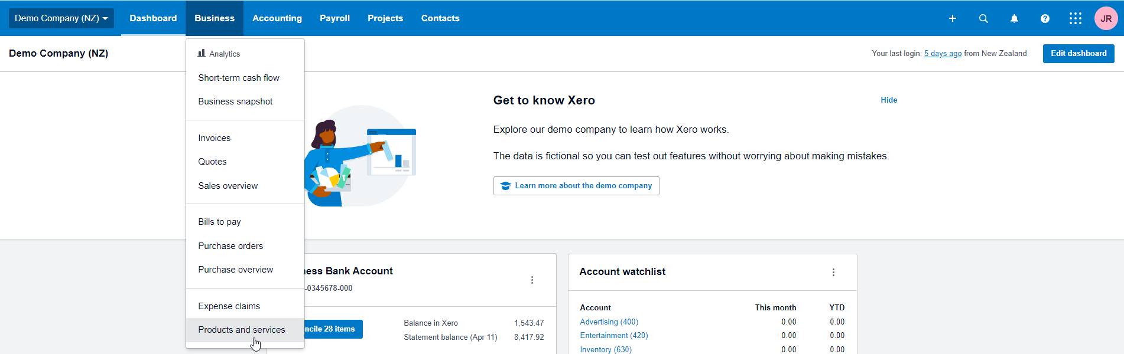
Task: Click the Reconcile 28 items button
Action: 333,329
